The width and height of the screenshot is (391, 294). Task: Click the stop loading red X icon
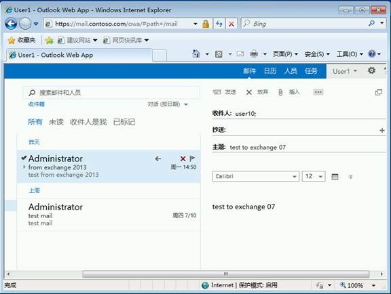(x=231, y=24)
